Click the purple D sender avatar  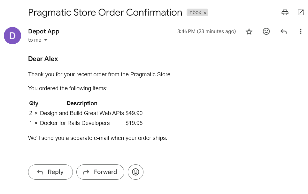(12, 36)
